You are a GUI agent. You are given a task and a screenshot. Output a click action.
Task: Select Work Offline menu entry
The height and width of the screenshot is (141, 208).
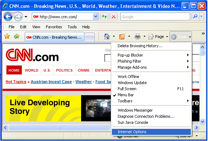[x=151, y=77]
